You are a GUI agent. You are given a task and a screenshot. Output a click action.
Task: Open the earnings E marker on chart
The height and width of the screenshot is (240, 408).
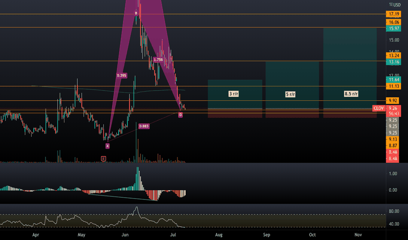[x=103, y=159]
